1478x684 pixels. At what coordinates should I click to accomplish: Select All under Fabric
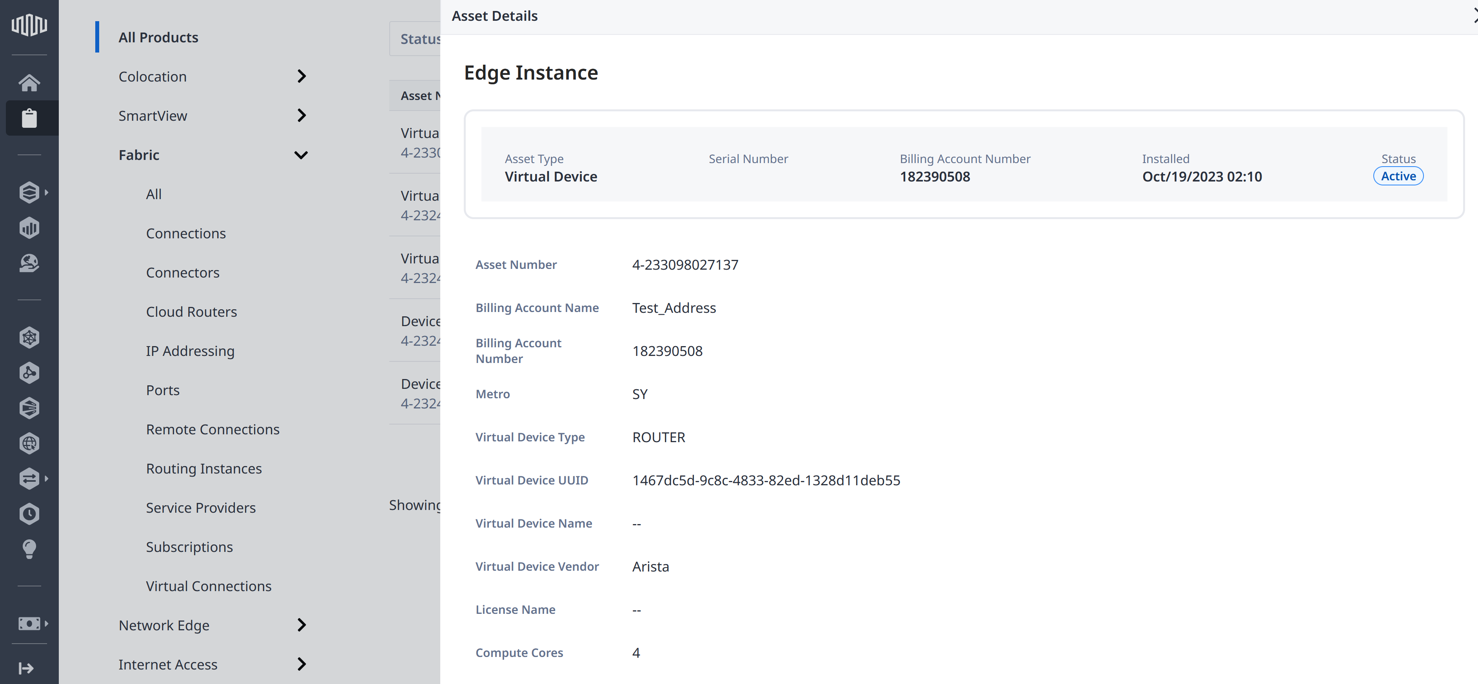coord(154,194)
